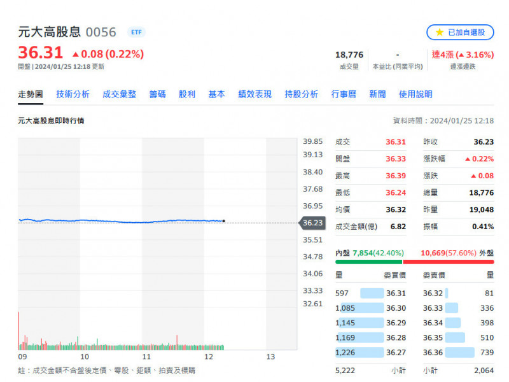Click the yellow star icon in watchlist button
The image size is (509, 382).
[440, 32]
